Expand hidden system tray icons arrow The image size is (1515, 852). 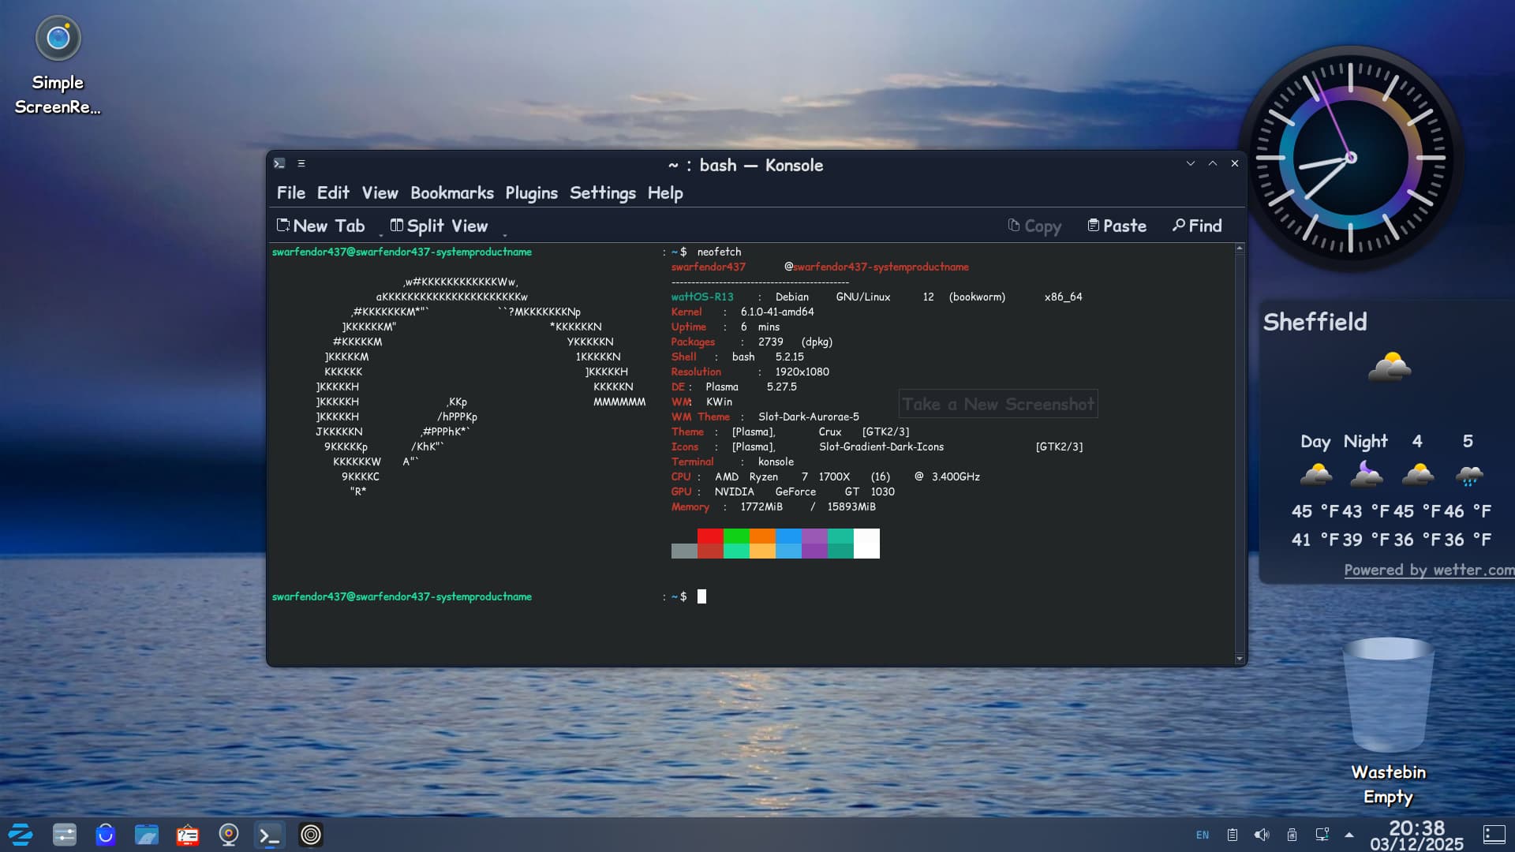click(1349, 835)
